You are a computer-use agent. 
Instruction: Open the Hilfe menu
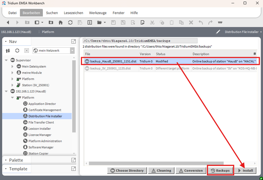point(134,13)
